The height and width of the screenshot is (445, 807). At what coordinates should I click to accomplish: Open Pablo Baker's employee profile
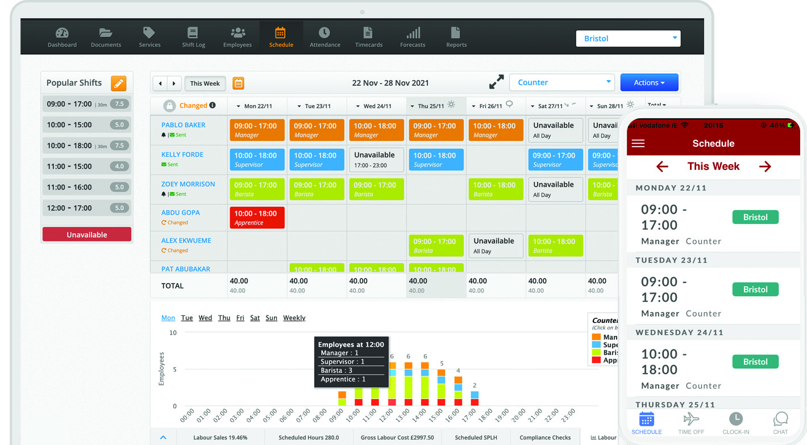click(x=183, y=124)
